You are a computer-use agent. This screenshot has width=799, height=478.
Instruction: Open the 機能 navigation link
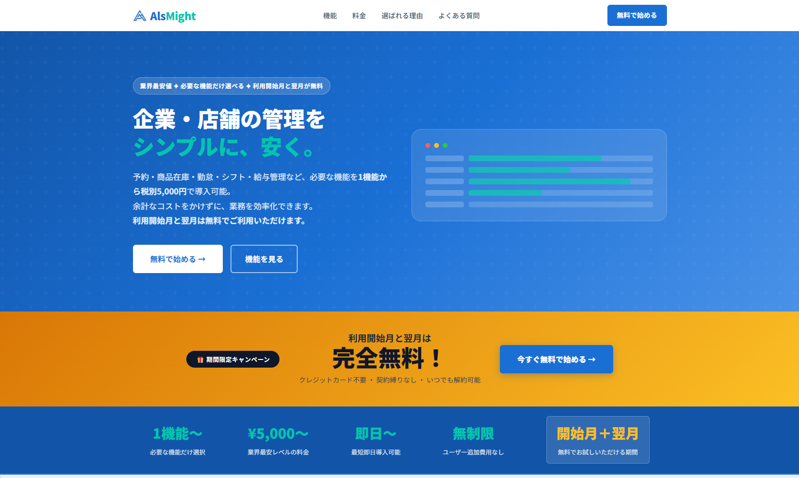point(330,16)
